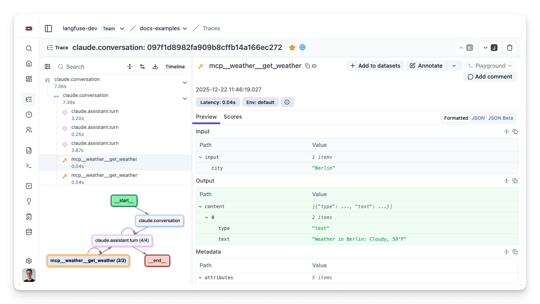Open the Annotate dropdown arrow

(454, 66)
